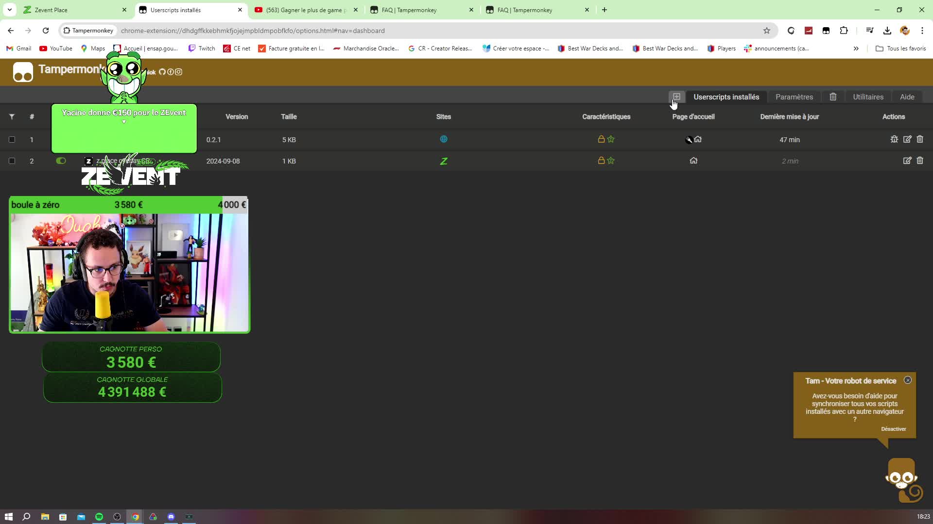Open Discord from the taskbar
The width and height of the screenshot is (933, 524).
click(171, 517)
